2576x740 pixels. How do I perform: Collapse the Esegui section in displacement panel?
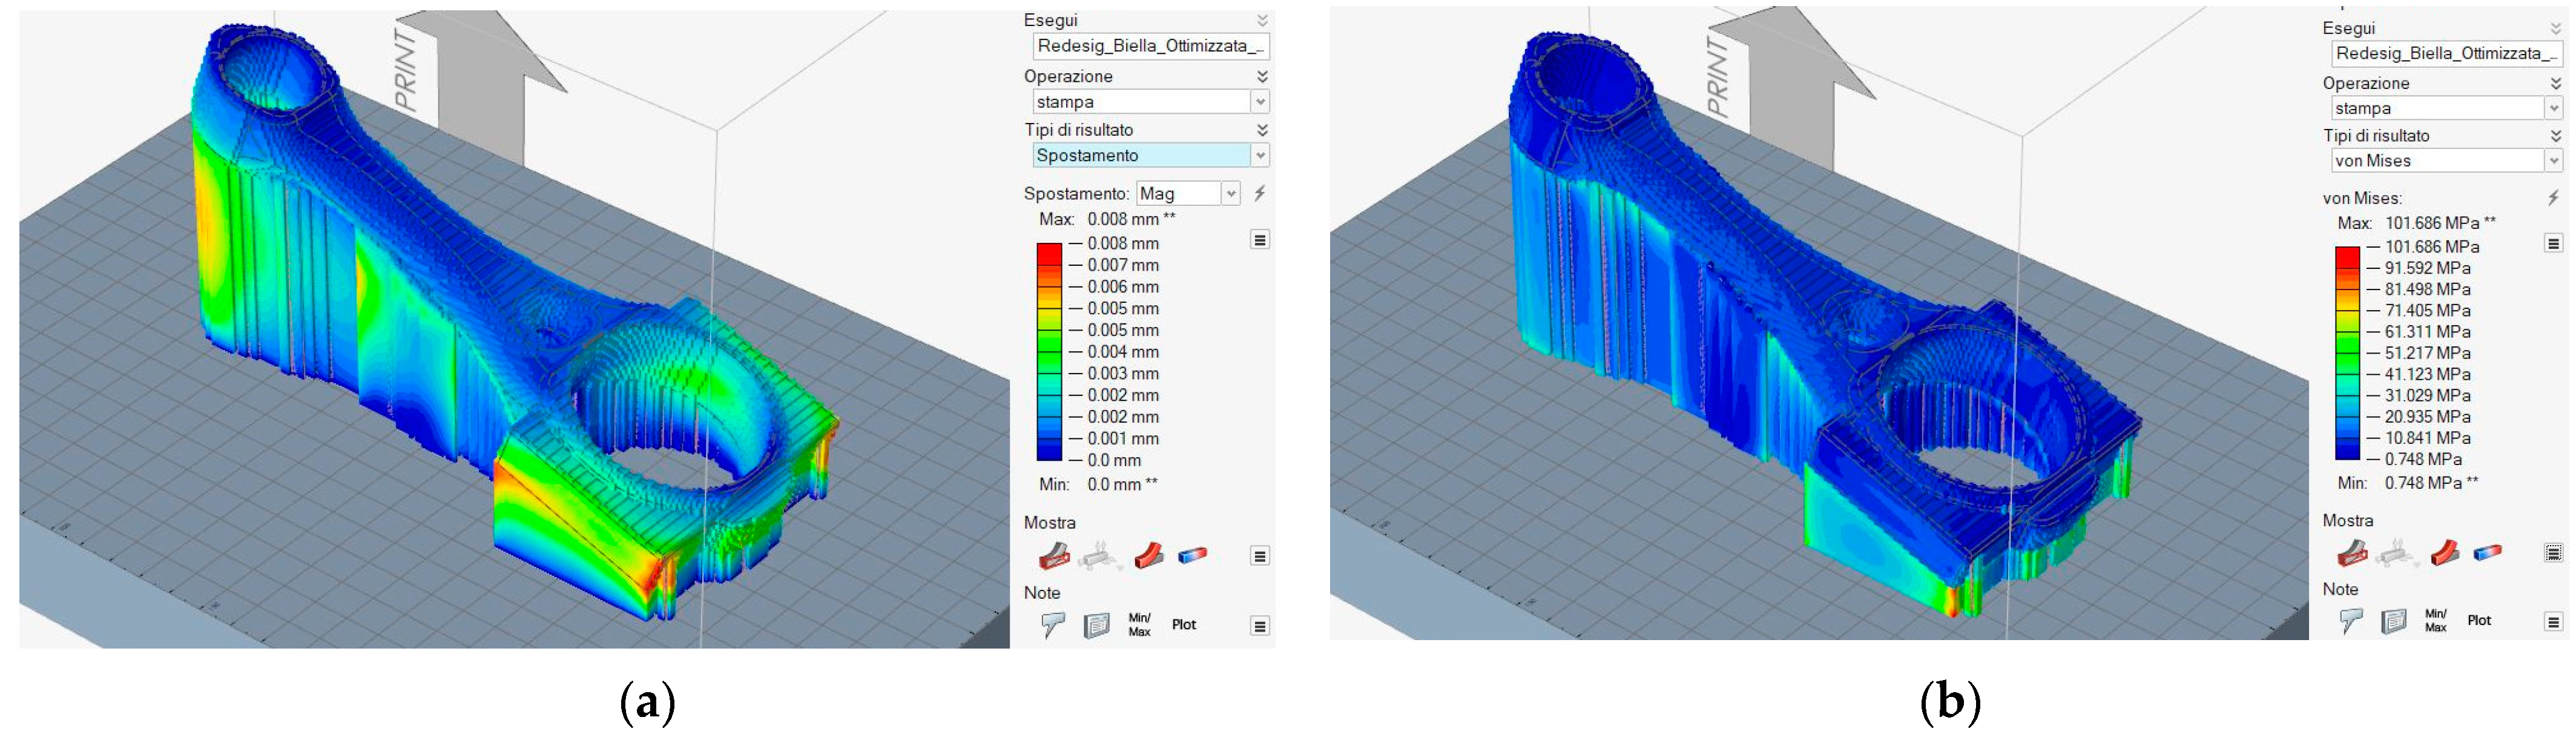tap(1262, 20)
